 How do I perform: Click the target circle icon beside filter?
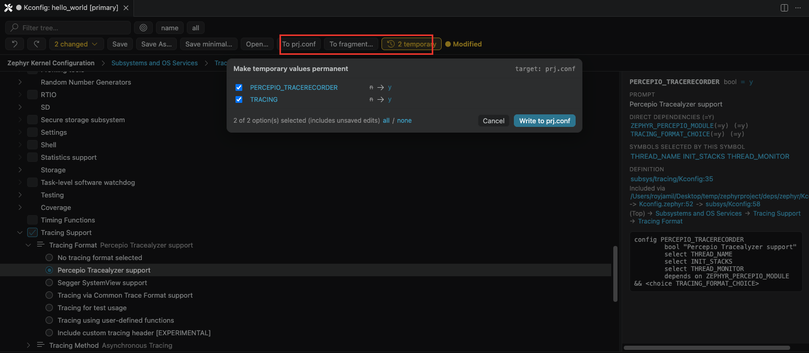(143, 28)
